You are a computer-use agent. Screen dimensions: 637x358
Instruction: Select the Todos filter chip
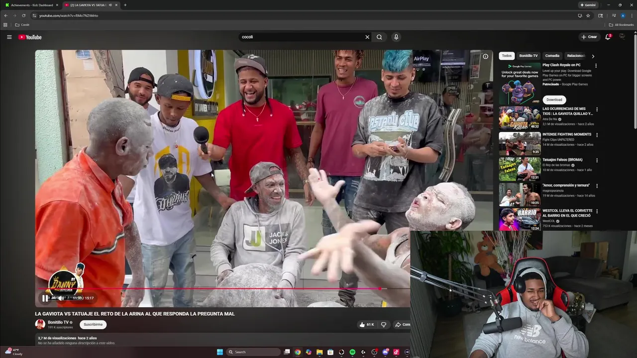507,56
